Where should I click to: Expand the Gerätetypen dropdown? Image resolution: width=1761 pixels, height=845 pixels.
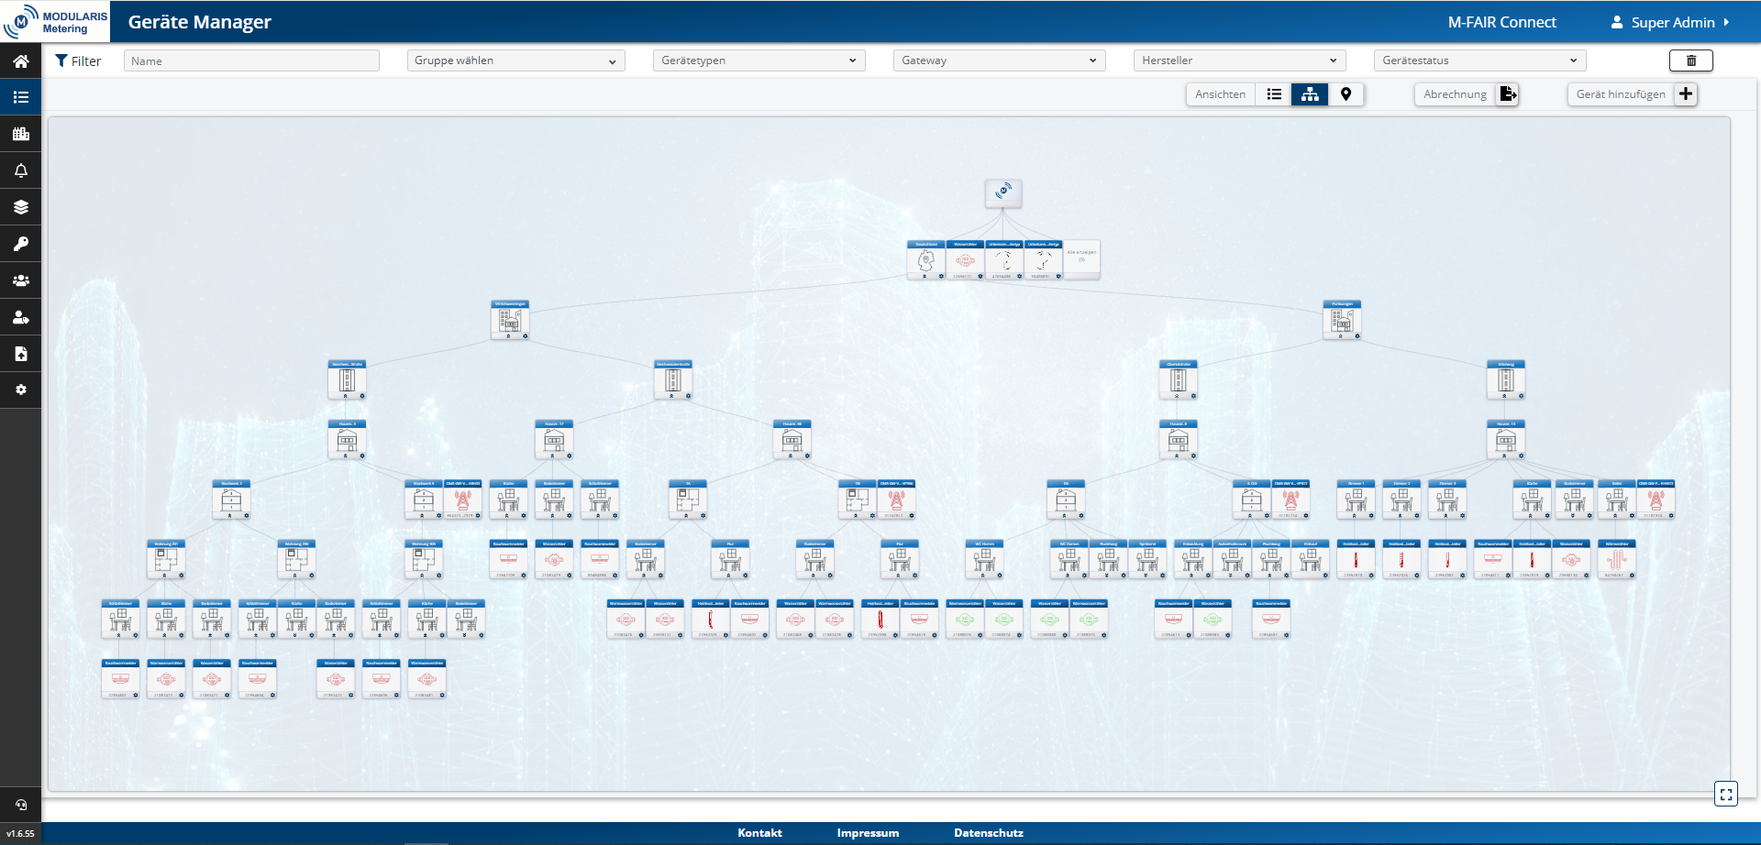[759, 60]
